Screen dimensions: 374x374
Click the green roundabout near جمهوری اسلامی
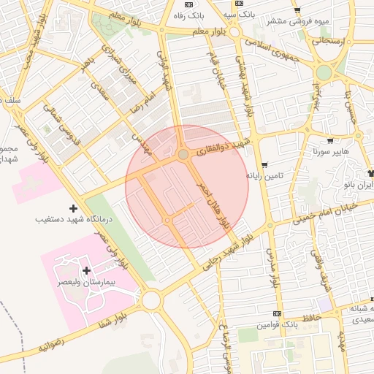pyautogui.click(x=324, y=72)
